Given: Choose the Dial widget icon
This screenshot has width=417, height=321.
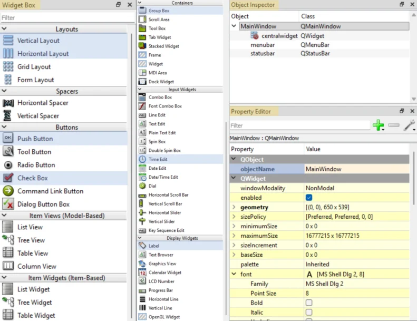Looking at the screenshot, I should pyautogui.click(x=142, y=186).
